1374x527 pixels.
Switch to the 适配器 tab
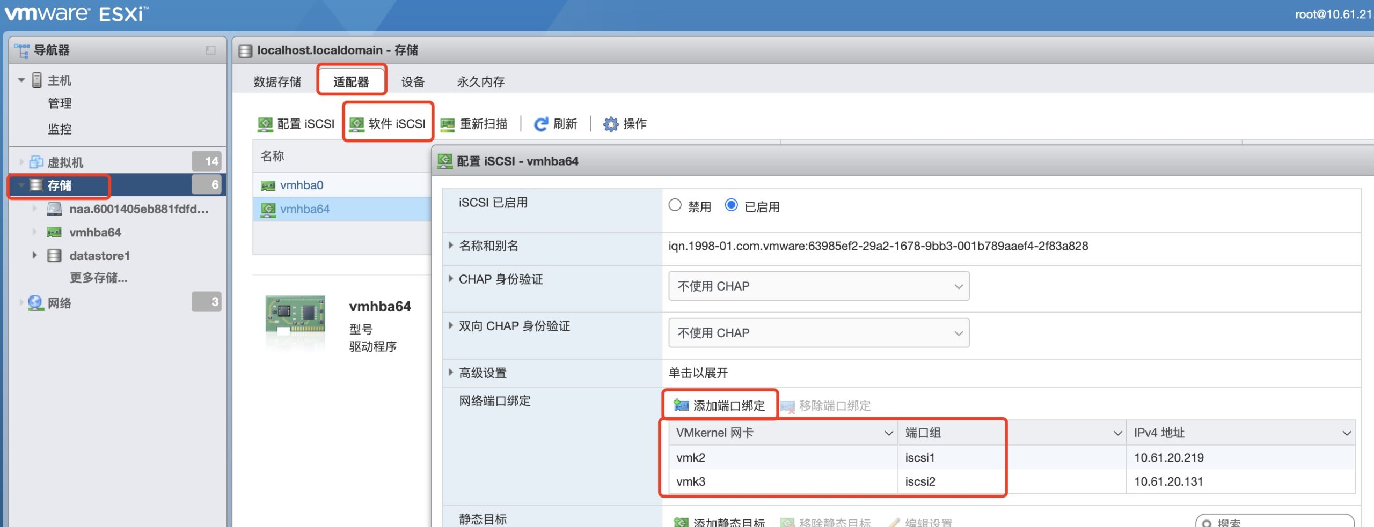[x=351, y=81]
